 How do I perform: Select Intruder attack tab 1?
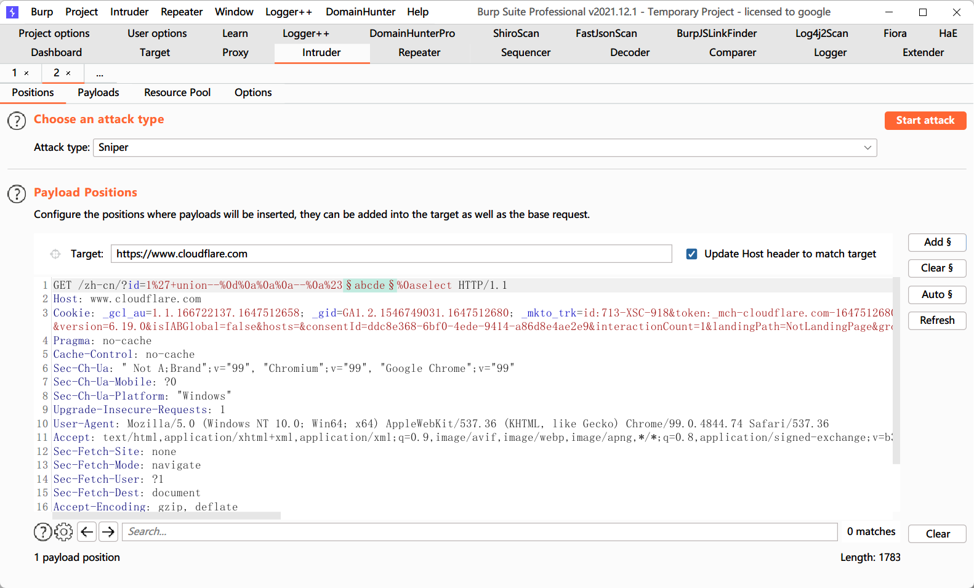(15, 73)
